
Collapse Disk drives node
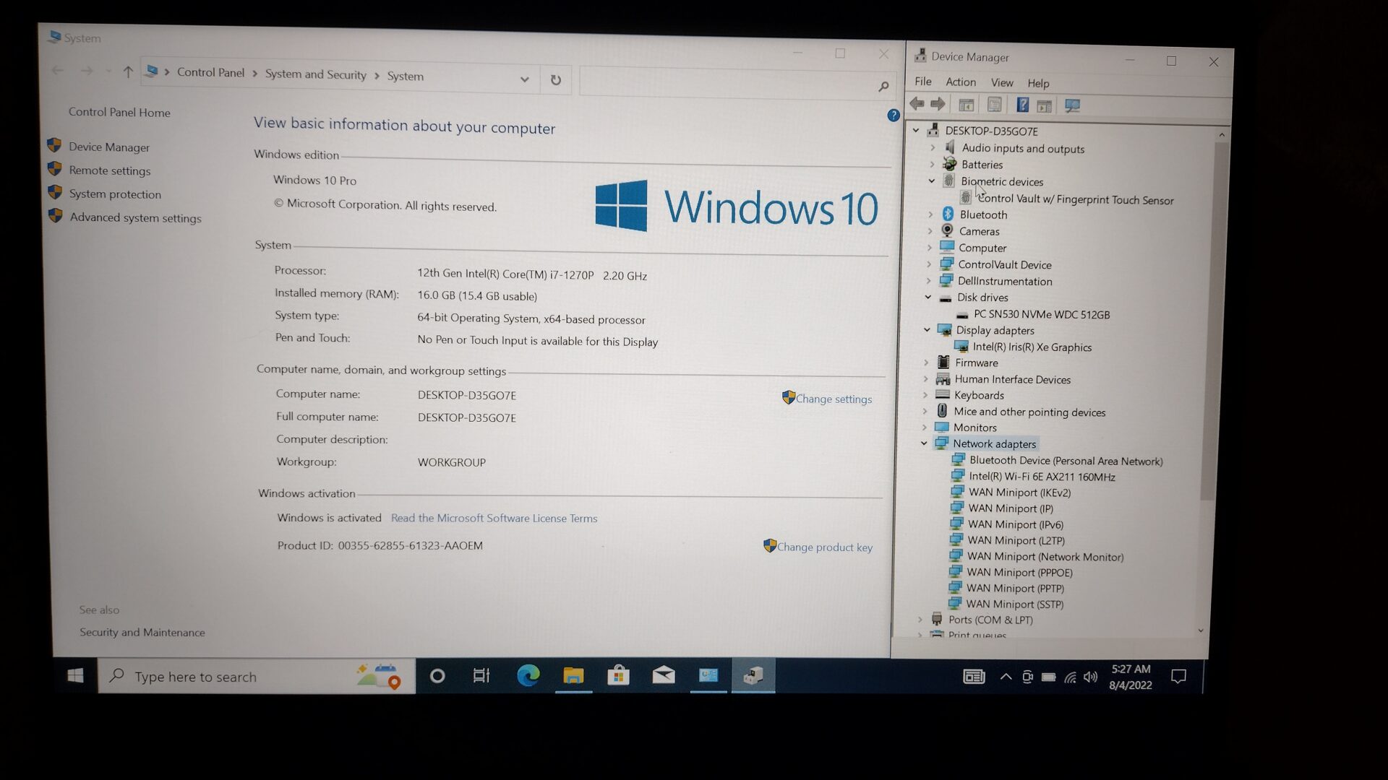click(x=928, y=297)
